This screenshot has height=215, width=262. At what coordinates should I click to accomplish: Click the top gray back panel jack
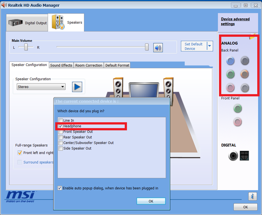(245, 61)
